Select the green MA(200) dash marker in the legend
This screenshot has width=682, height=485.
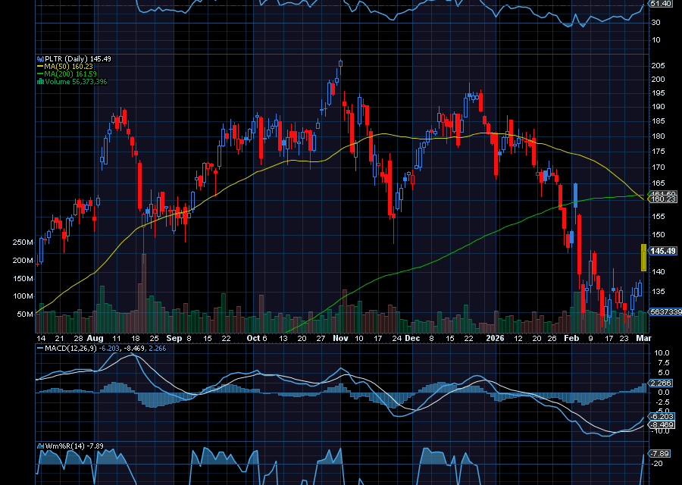coord(39,73)
